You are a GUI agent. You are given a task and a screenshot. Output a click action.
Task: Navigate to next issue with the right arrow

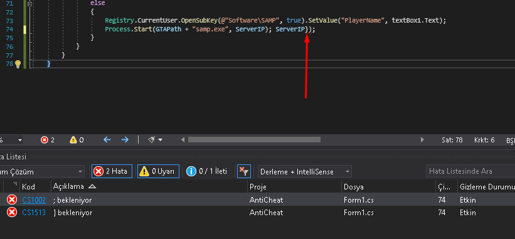pos(125,140)
